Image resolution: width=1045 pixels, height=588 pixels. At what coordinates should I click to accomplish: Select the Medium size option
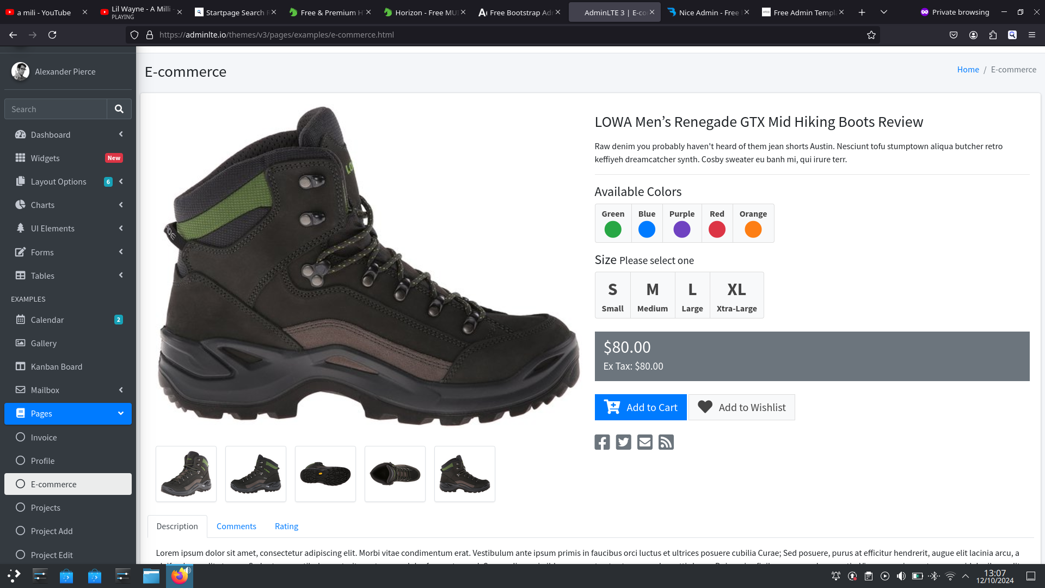pos(652,296)
